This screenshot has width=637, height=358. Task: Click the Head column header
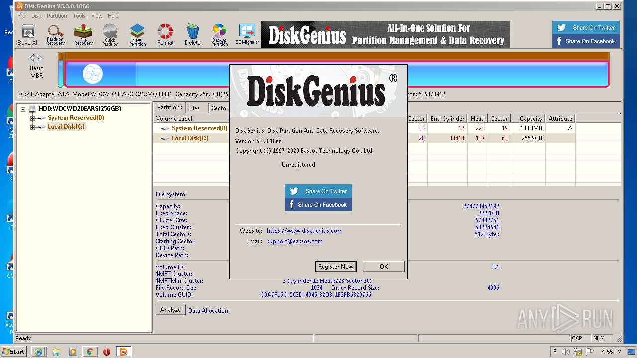(x=477, y=118)
